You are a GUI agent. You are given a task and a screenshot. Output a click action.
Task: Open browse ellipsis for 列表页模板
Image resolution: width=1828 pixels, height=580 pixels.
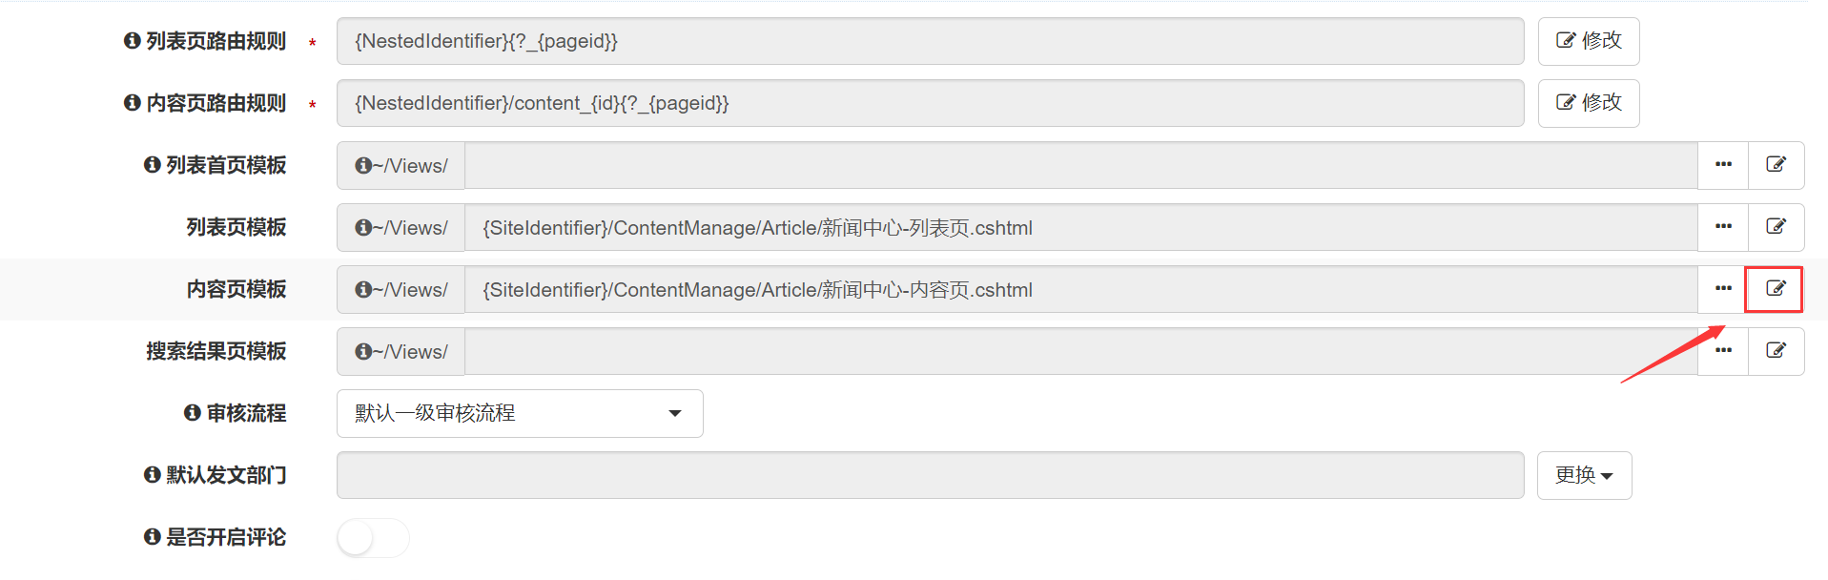coord(1722,227)
